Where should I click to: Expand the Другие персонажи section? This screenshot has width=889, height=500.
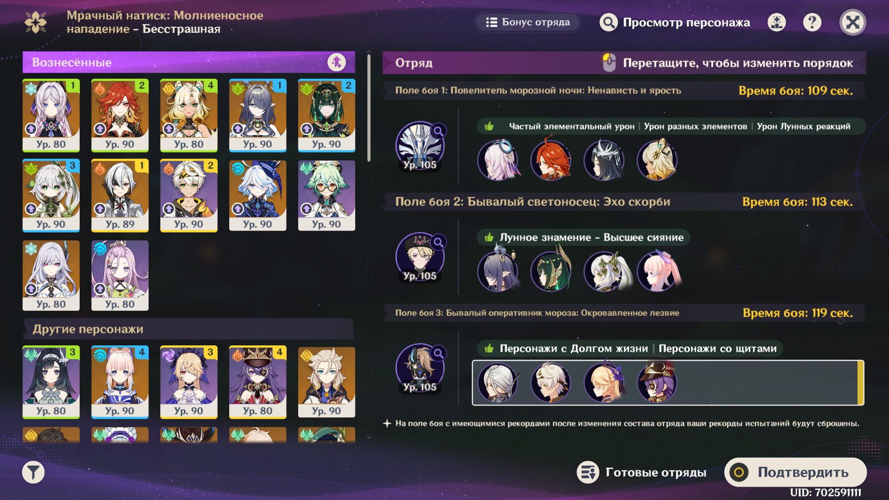coord(189,329)
